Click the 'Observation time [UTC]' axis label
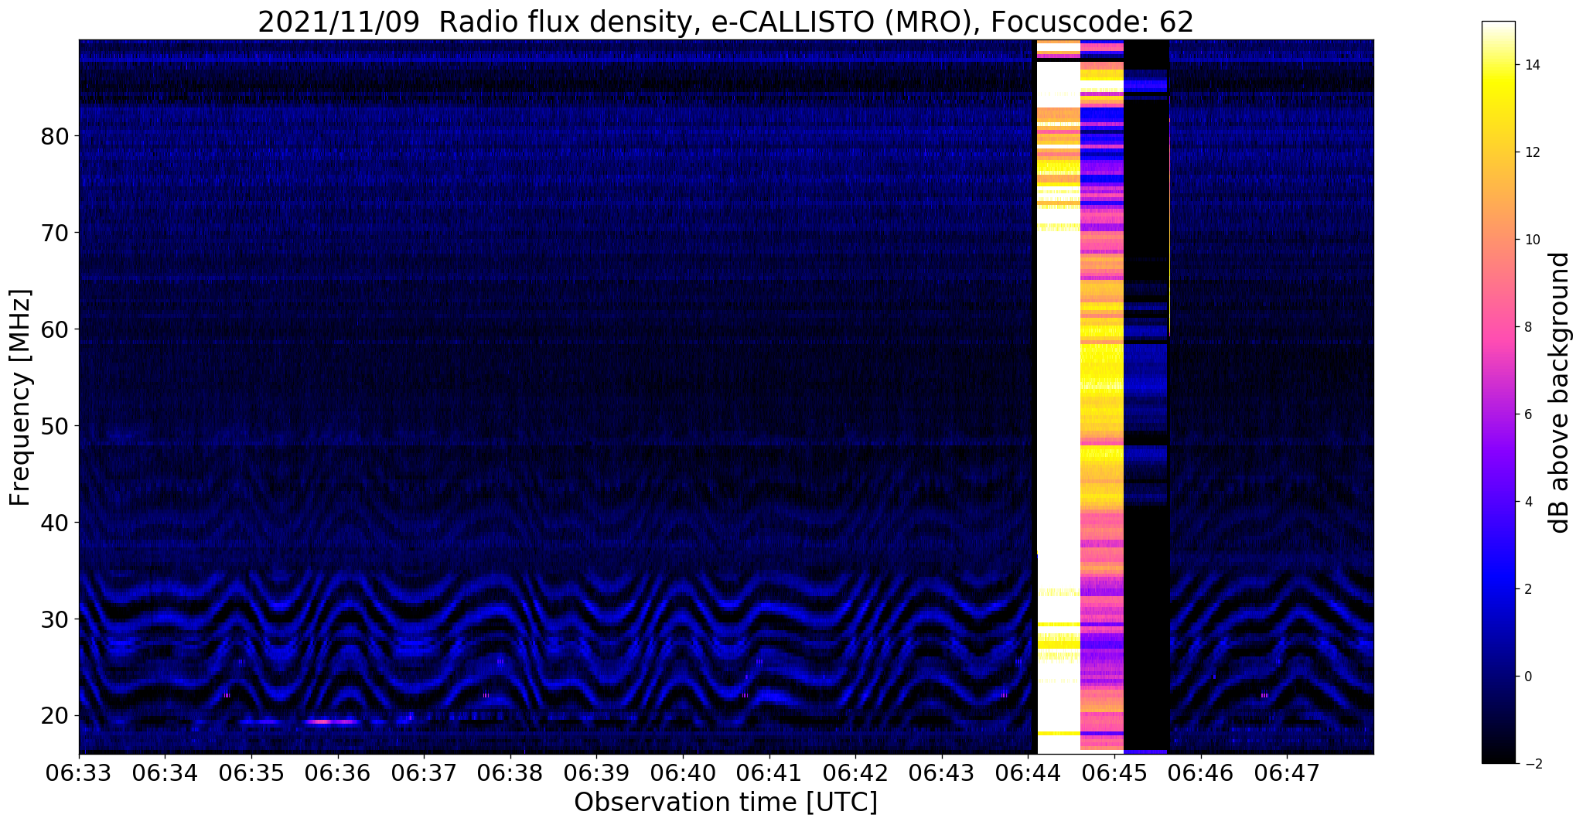The width and height of the screenshot is (1583, 825). [x=725, y=803]
